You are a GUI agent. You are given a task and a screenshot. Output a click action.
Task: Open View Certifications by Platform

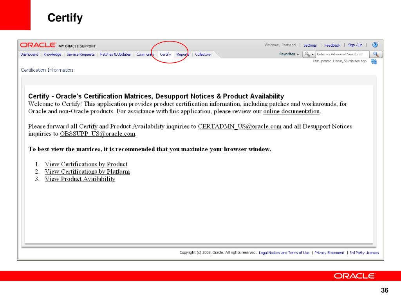pyautogui.click(x=87, y=172)
